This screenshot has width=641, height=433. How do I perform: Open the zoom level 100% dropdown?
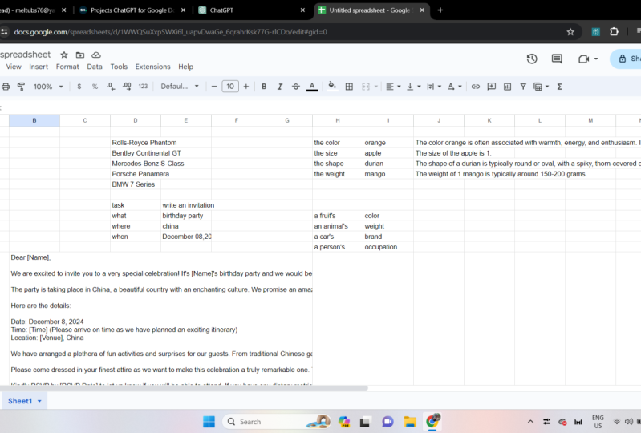click(48, 87)
